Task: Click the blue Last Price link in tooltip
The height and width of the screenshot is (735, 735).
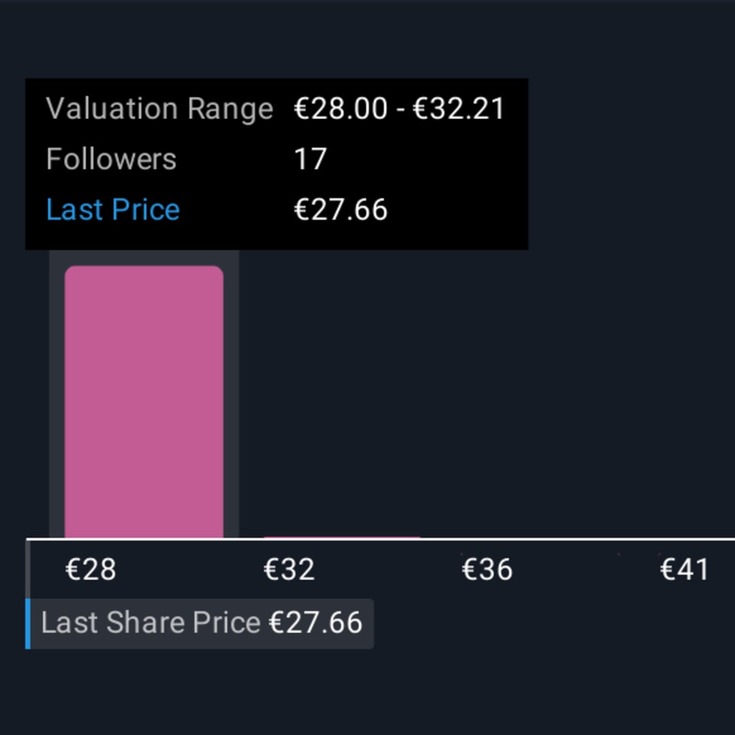Action: [x=113, y=210]
